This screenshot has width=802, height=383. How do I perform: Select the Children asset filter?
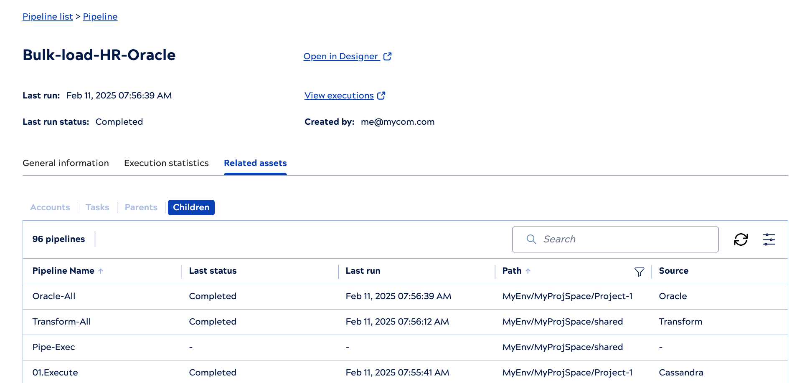191,207
